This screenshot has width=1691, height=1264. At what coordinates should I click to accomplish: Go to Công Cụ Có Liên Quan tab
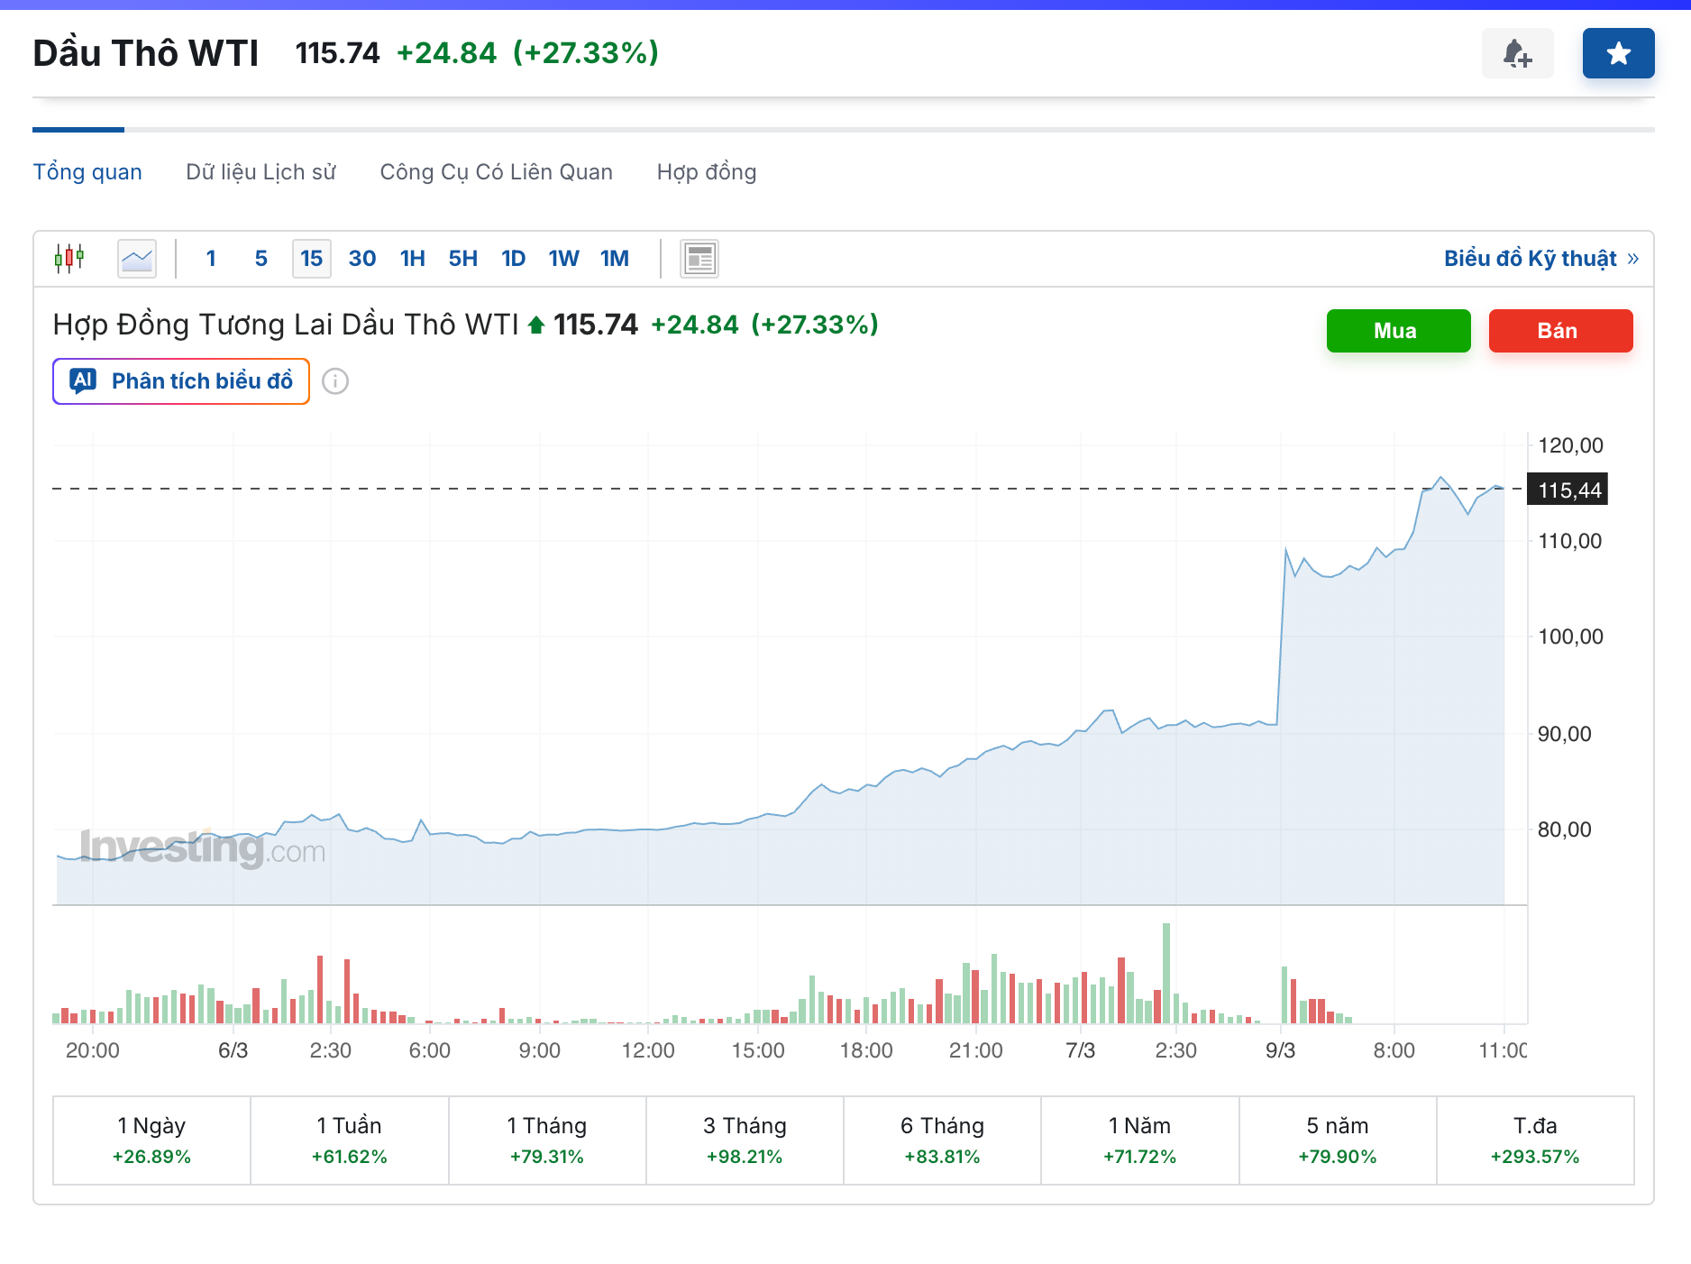tap(496, 172)
